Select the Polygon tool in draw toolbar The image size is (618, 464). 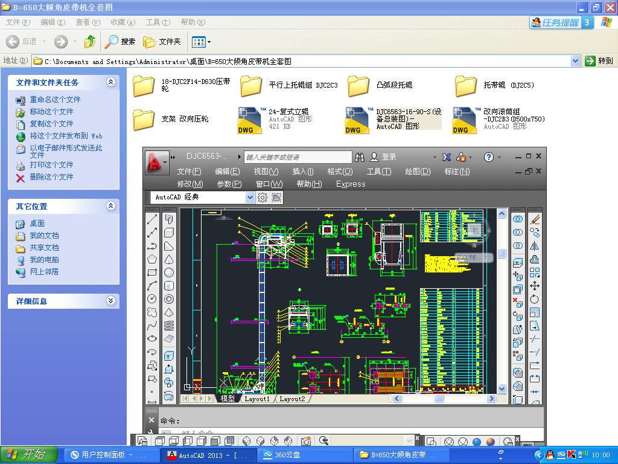(152, 259)
